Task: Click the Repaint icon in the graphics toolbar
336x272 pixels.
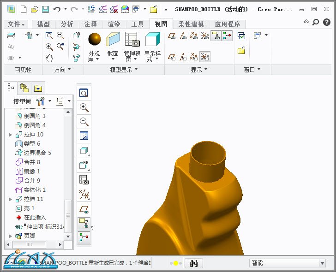Action: point(84,136)
